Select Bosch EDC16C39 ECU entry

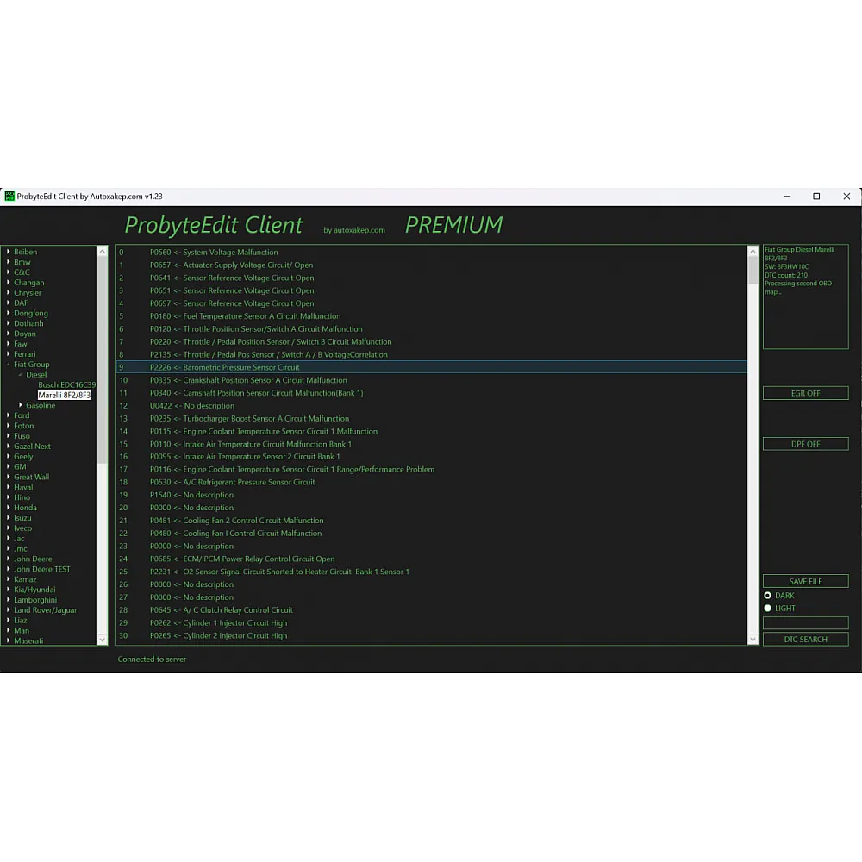[66, 385]
